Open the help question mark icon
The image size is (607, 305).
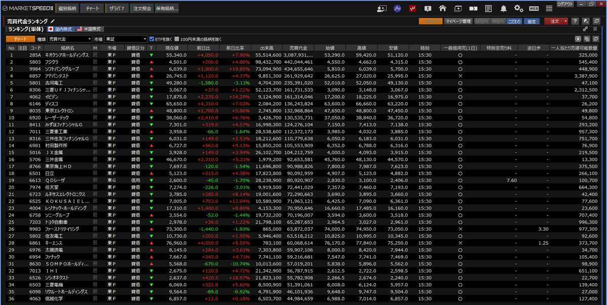coord(575,21)
